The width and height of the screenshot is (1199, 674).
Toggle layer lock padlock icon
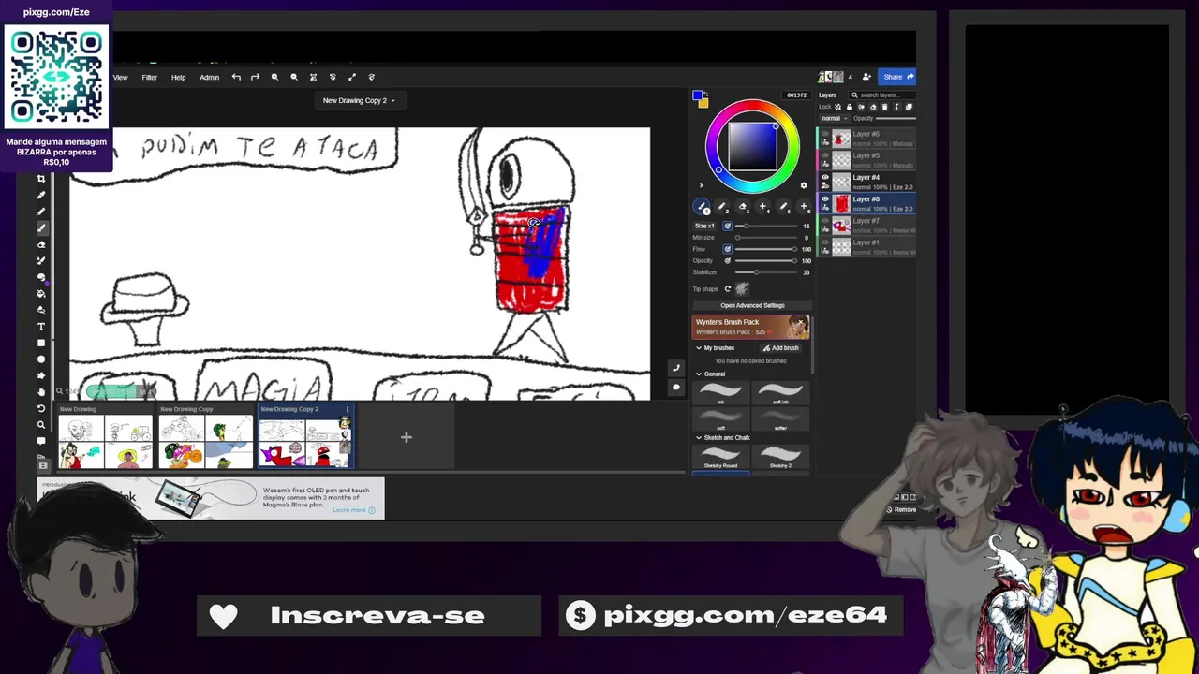850,107
